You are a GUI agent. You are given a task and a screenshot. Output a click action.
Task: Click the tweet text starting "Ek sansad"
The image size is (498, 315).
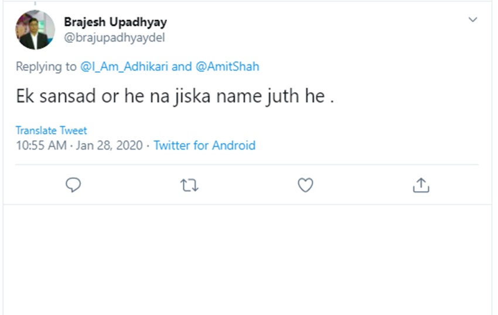(174, 96)
